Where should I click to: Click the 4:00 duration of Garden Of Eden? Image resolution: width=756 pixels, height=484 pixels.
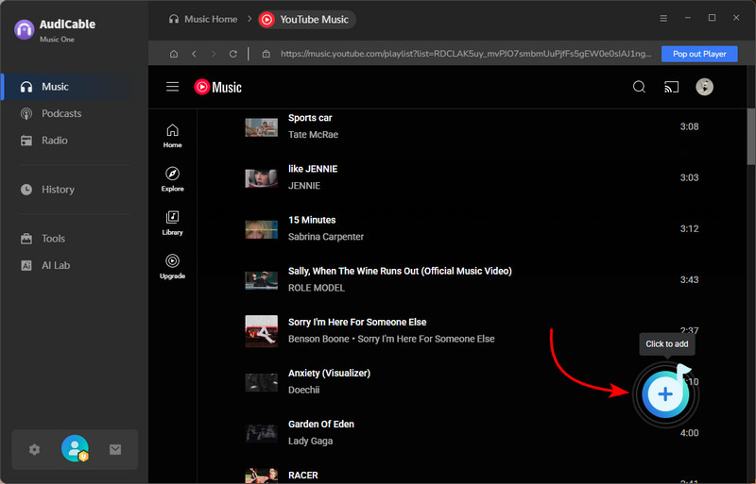(x=690, y=433)
